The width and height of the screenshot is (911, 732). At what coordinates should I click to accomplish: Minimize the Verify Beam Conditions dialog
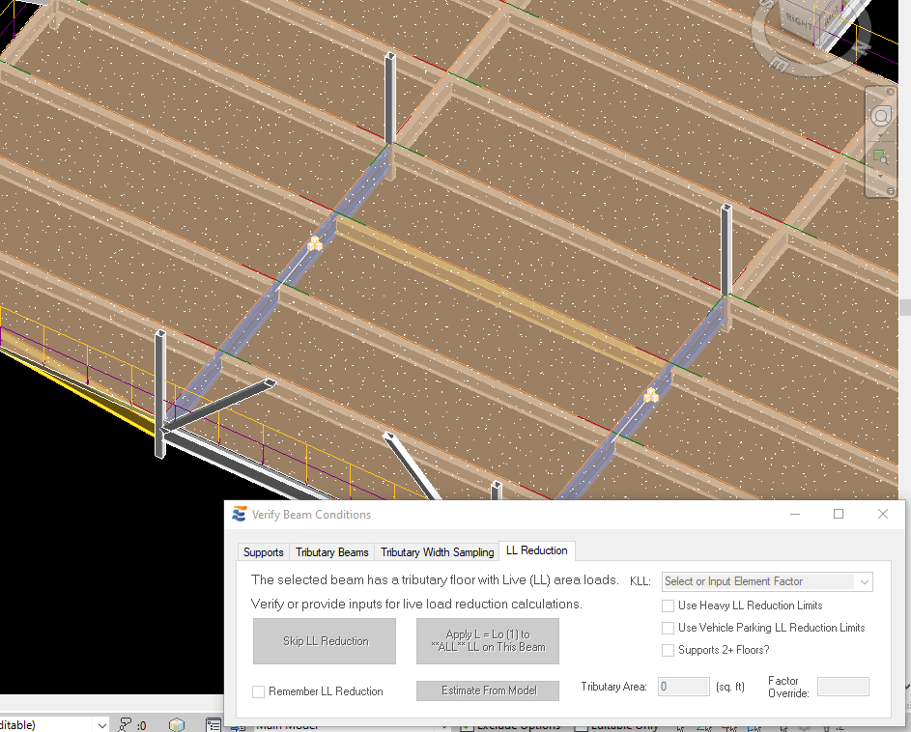tap(795, 514)
